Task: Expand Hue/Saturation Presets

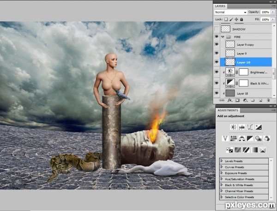Action: (221, 179)
